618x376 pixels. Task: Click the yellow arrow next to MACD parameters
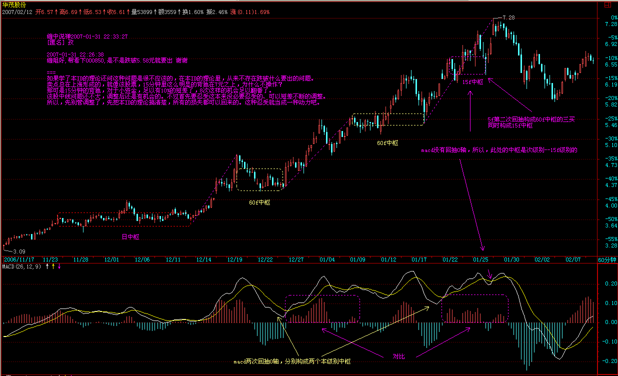point(53,266)
